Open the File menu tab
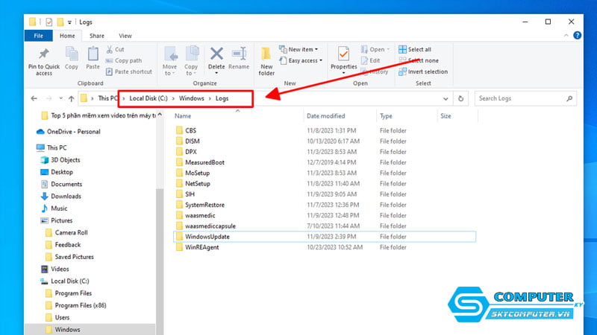This screenshot has width=597, height=335. [x=39, y=36]
